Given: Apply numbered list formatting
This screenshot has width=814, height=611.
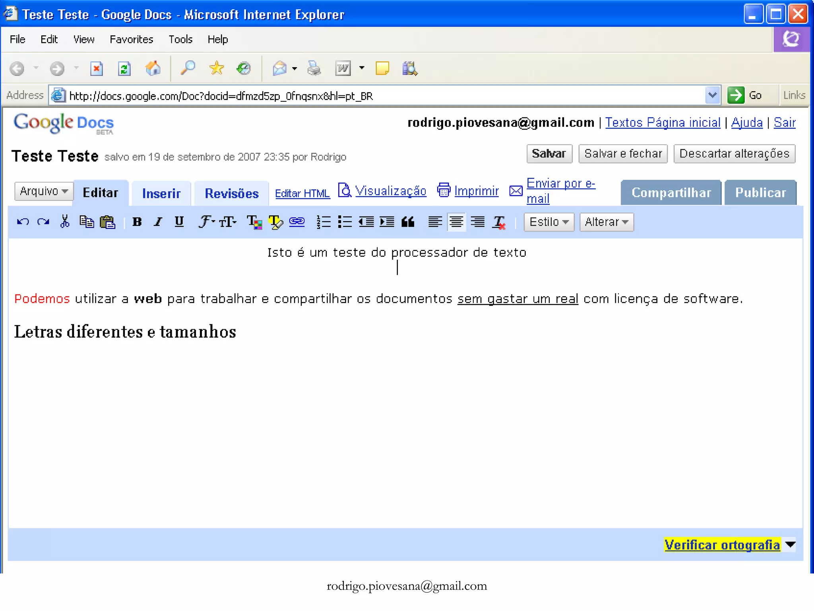Looking at the screenshot, I should [324, 222].
